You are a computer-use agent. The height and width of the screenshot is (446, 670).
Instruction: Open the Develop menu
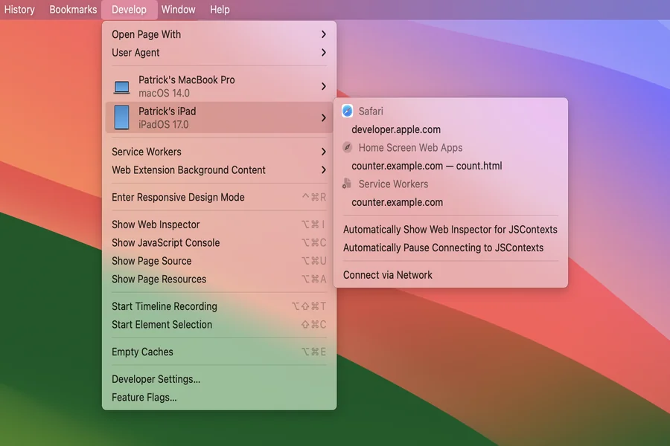coord(129,9)
